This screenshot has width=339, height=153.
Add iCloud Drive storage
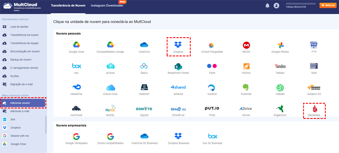110,90
